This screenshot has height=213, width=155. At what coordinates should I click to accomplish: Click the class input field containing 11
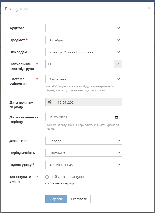click(79, 64)
